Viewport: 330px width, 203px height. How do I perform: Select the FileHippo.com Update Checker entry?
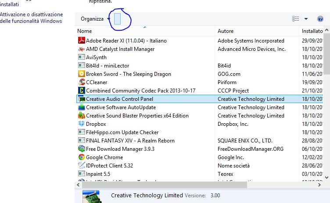click(x=122, y=132)
